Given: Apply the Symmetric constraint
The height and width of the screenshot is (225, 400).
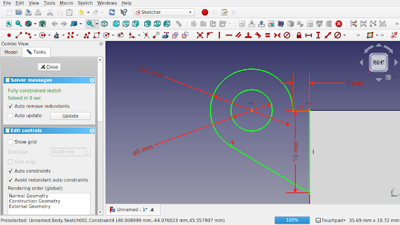Looking at the screenshot, I should (277, 35).
